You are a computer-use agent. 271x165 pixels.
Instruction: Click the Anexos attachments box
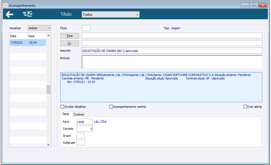click(172, 62)
